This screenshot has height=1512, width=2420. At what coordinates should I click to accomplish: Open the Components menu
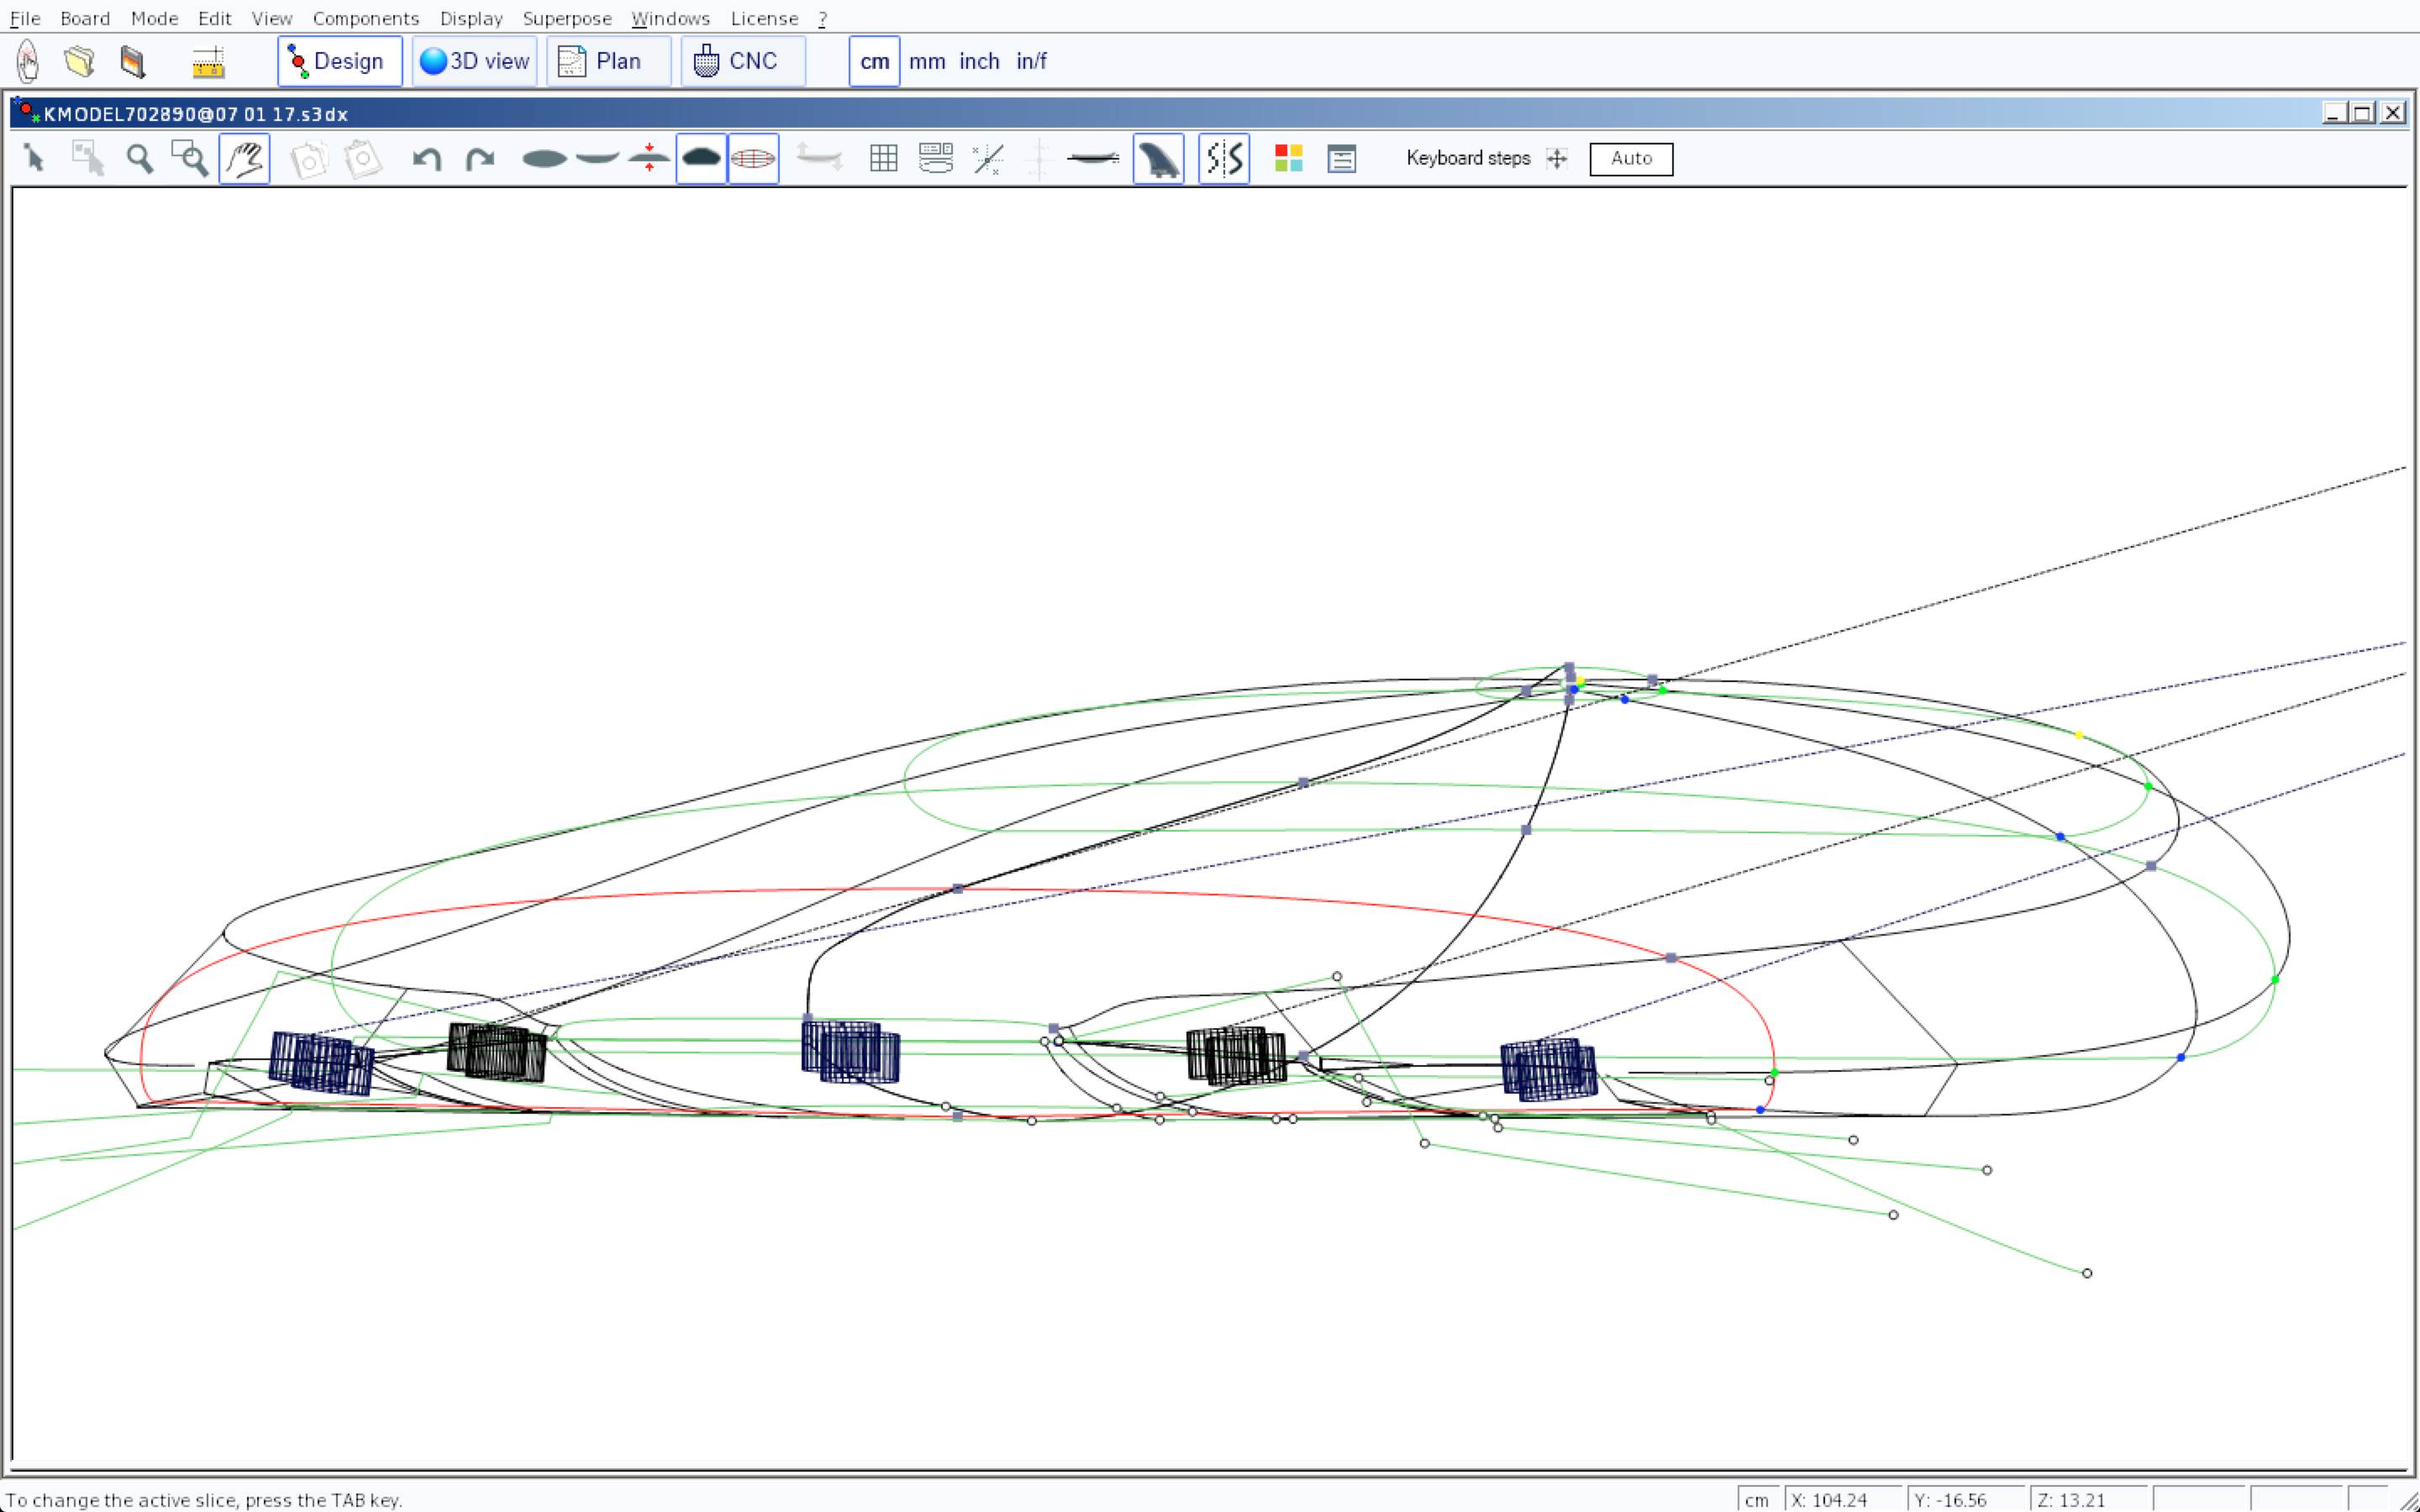point(365,18)
